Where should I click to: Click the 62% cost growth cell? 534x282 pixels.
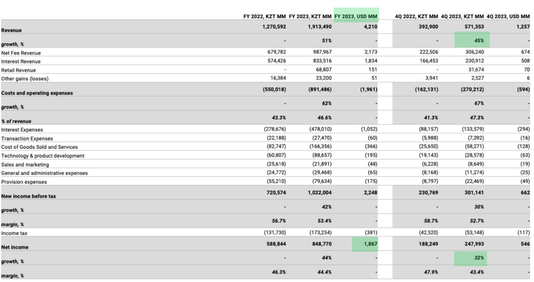point(327,103)
